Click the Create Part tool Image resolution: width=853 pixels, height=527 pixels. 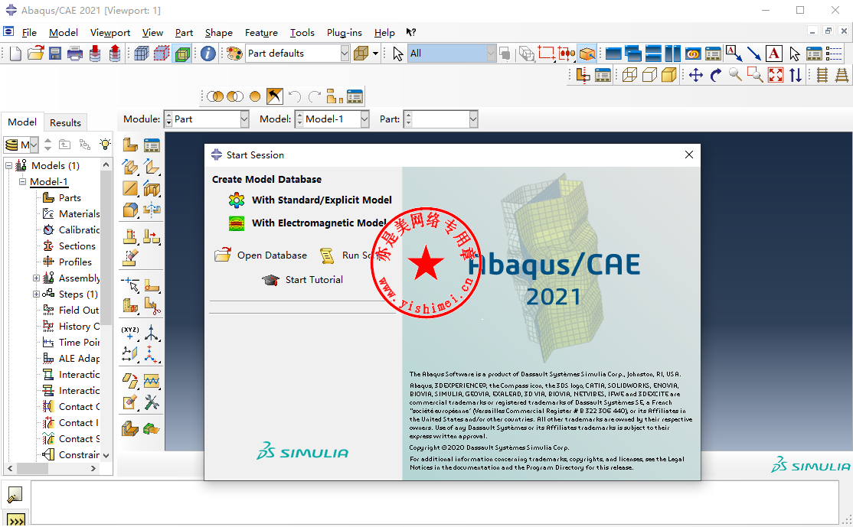pos(130,145)
